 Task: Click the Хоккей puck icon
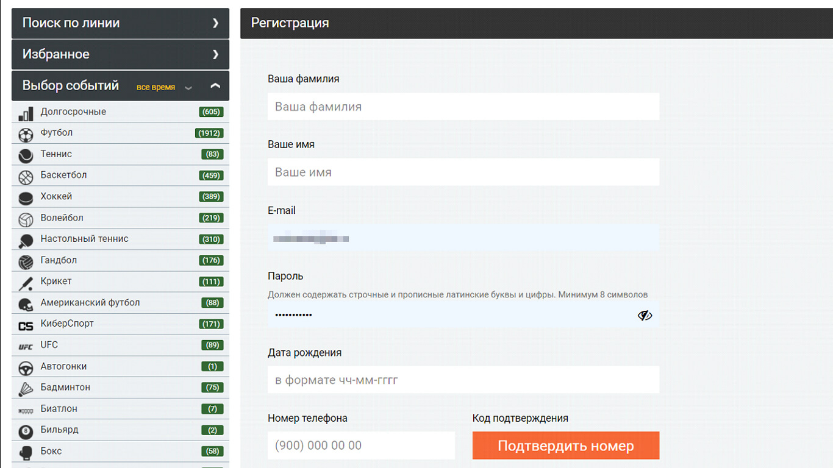26,198
